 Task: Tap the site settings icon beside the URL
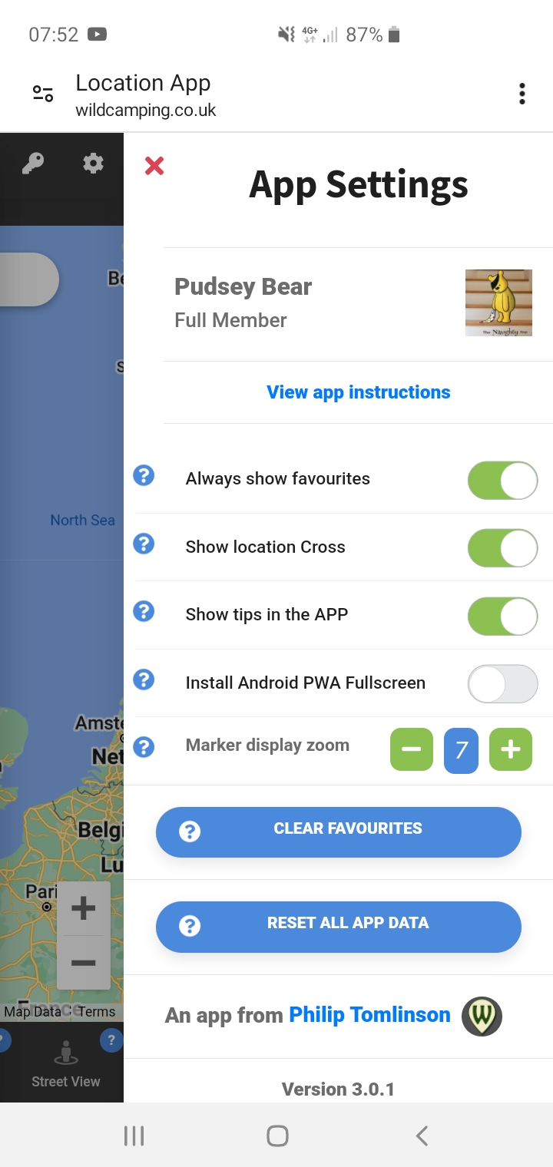(43, 94)
